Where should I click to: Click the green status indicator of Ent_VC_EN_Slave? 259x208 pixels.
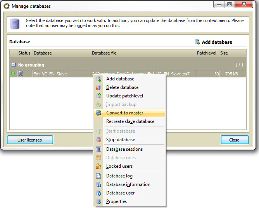click(13, 73)
